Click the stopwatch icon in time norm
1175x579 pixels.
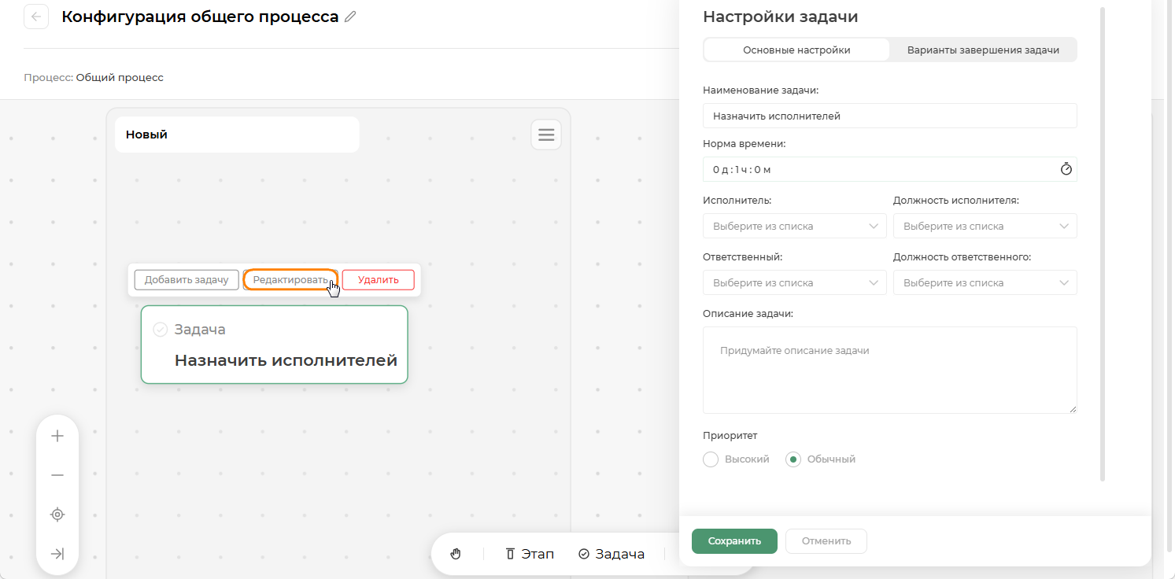1066,169
